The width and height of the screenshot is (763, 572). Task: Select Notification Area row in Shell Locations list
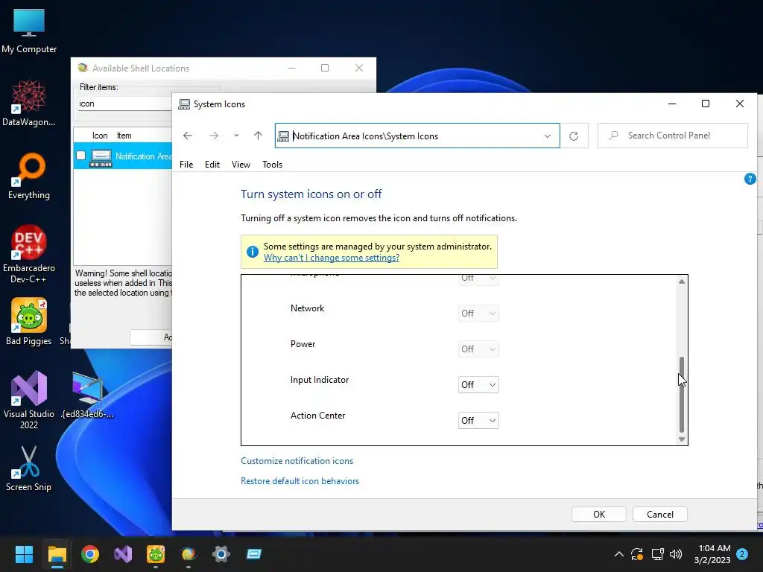(123, 156)
